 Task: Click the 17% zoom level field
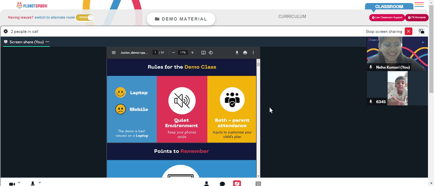point(183,52)
